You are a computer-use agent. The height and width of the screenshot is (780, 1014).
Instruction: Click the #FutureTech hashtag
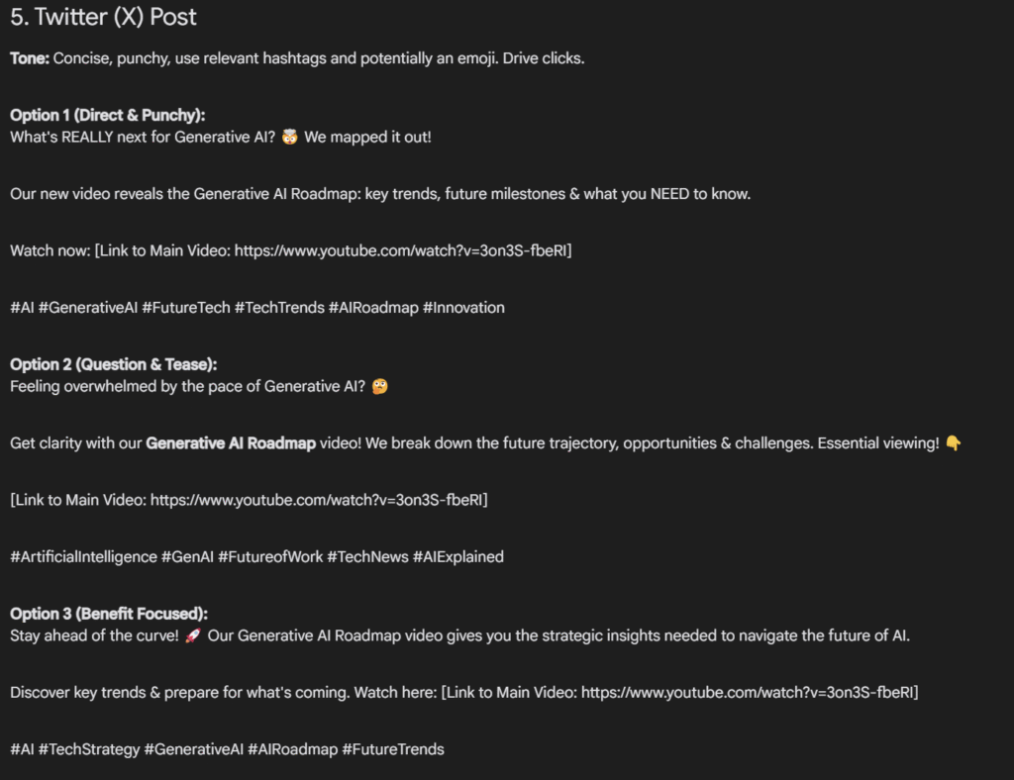(x=186, y=308)
